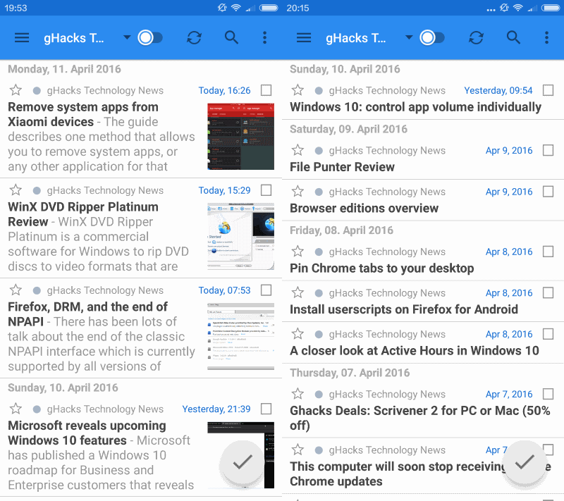This screenshot has width=564, height=501.
Task: Open Ghacks Deals: Scrivener 2 headline
Action: point(420,418)
